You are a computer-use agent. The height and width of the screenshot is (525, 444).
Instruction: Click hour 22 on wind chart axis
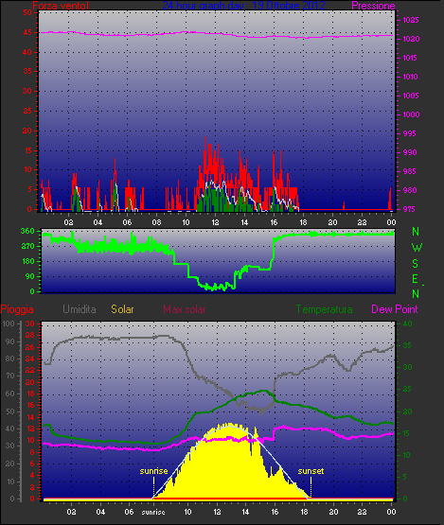pos(362,222)
